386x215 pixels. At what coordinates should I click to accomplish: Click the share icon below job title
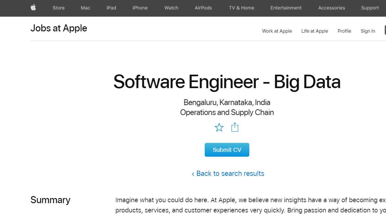point(235,127)
